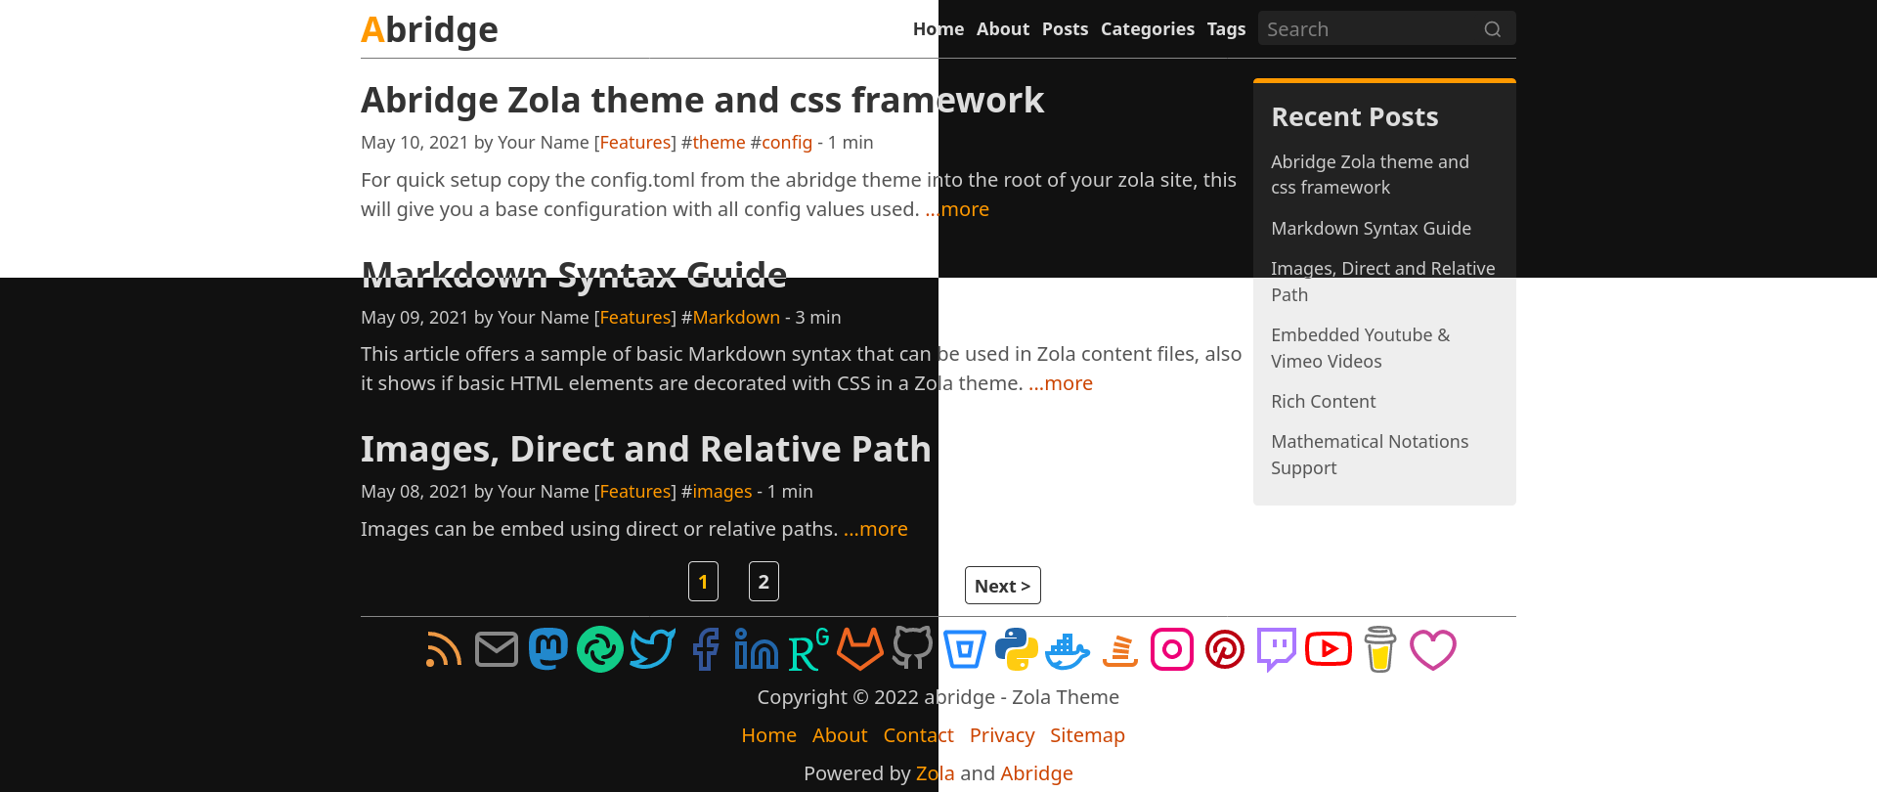Screen dimensions: 1877x792
Task: Click the 'Next >' pagination button
Action: pyautogui.click(x=1003, y=586)
